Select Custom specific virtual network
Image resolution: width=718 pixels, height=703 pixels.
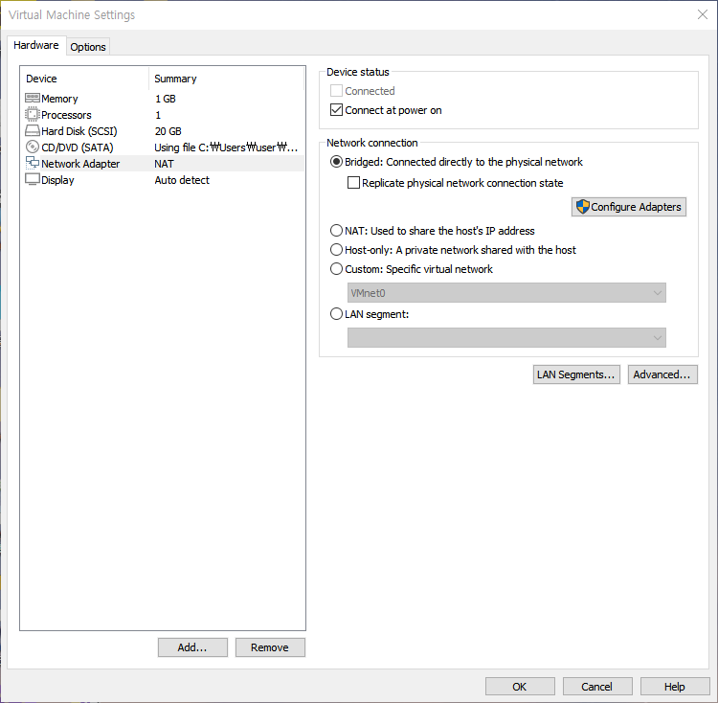tap(336, 269)
